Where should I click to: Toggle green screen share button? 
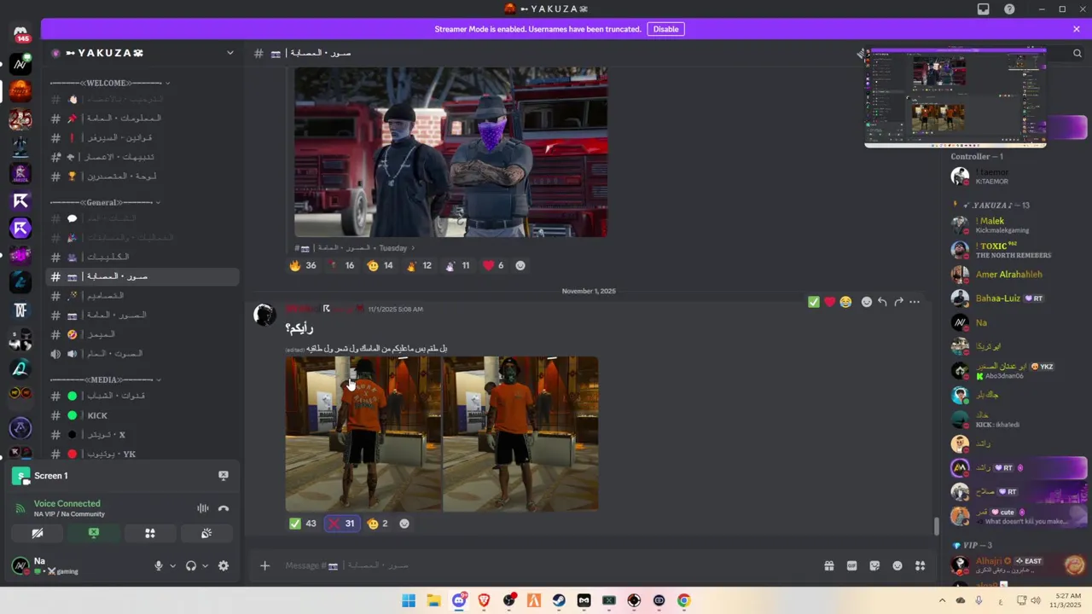point(94,533)
